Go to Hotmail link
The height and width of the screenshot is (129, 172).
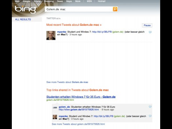(x=102, y=1)
